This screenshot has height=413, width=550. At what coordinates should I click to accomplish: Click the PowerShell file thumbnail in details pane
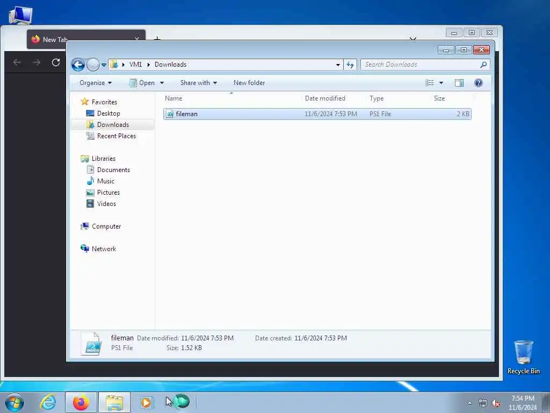click(91, 344)
